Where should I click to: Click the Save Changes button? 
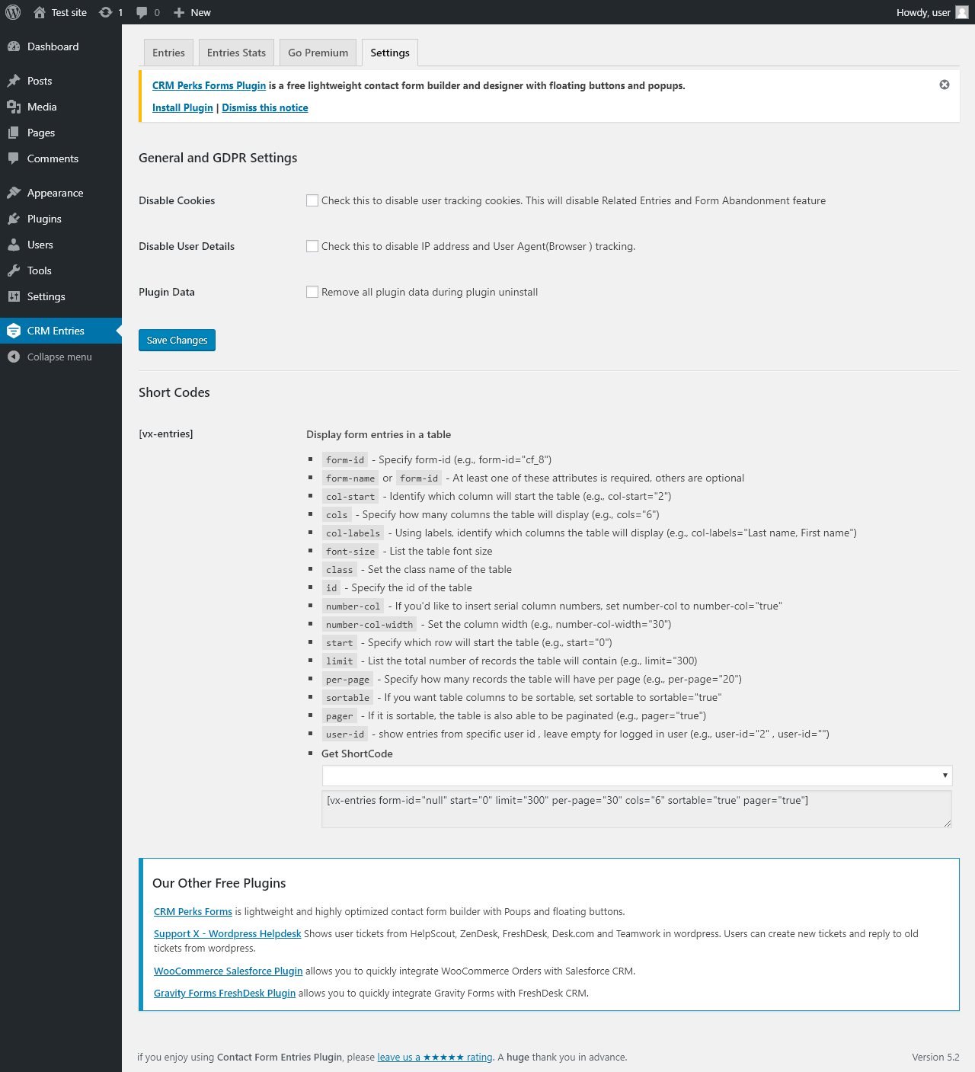177,340
